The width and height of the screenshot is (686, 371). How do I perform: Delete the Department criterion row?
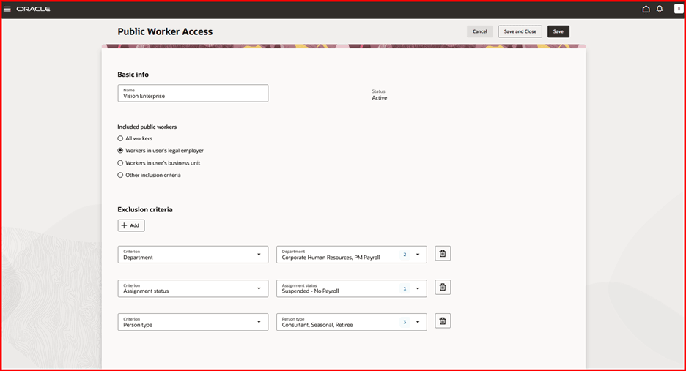[443, 253]
